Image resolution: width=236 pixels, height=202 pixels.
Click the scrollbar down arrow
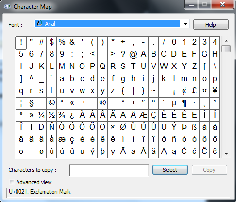point(226,154)
